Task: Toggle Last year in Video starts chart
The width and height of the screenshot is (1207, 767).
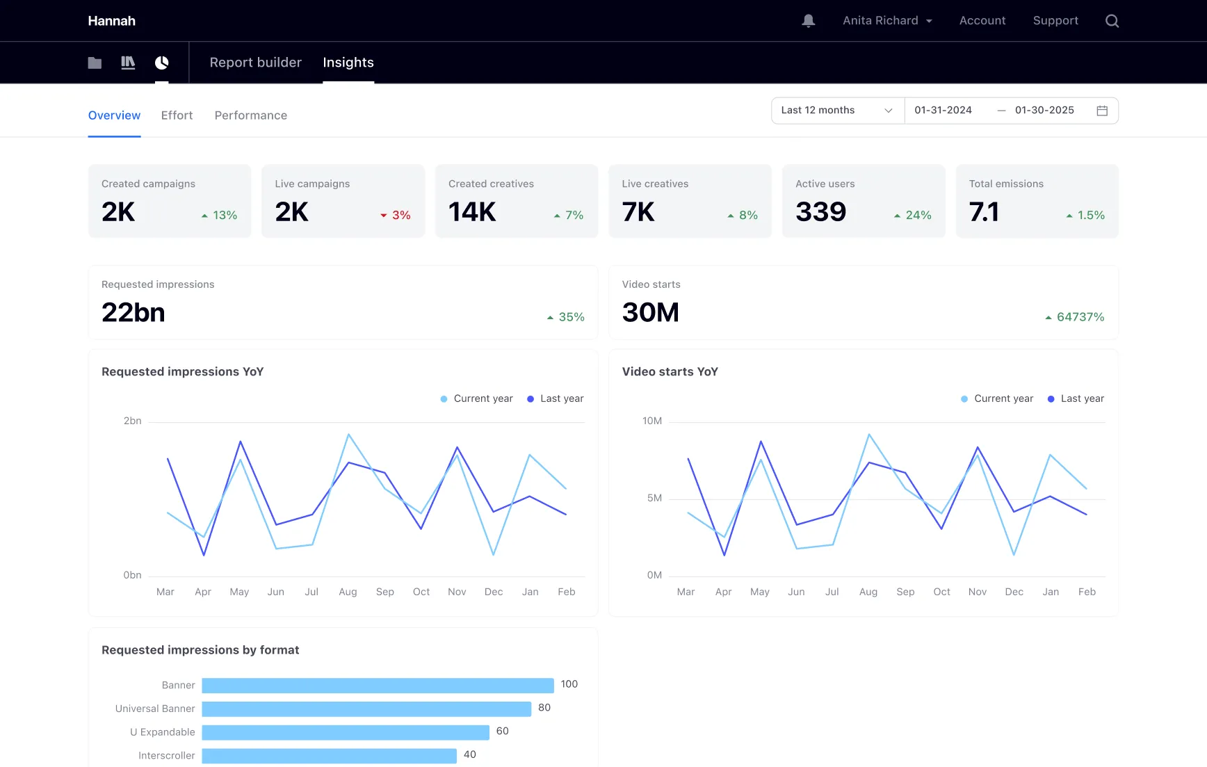Action: coord(1076,398)
